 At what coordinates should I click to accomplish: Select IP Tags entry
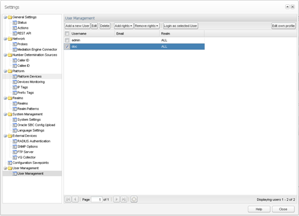23,87
